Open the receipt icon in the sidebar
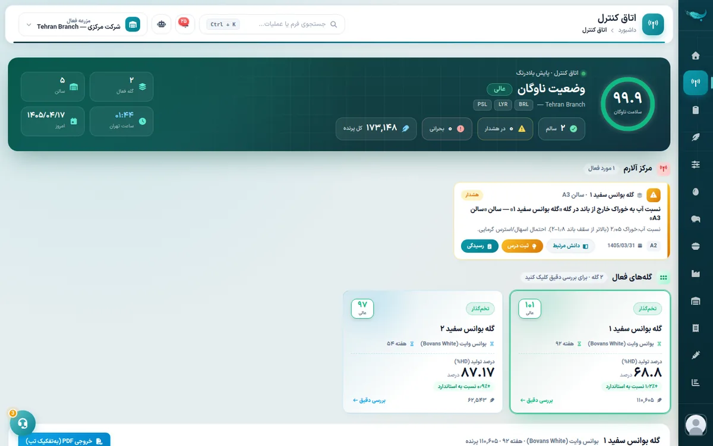The width and height of the screenshot is (713, 446). tap(696, 328)
